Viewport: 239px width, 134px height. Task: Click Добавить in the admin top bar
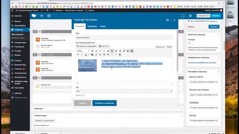pos(58,10)
